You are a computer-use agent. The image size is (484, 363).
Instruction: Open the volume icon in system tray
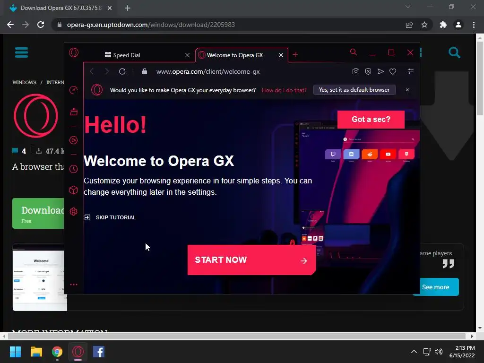438,352
